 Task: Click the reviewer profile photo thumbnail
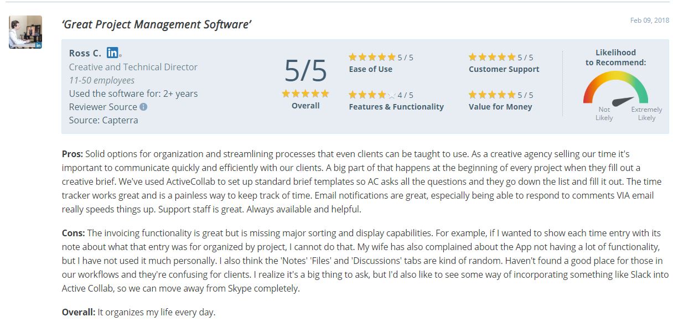click(25, 32)
